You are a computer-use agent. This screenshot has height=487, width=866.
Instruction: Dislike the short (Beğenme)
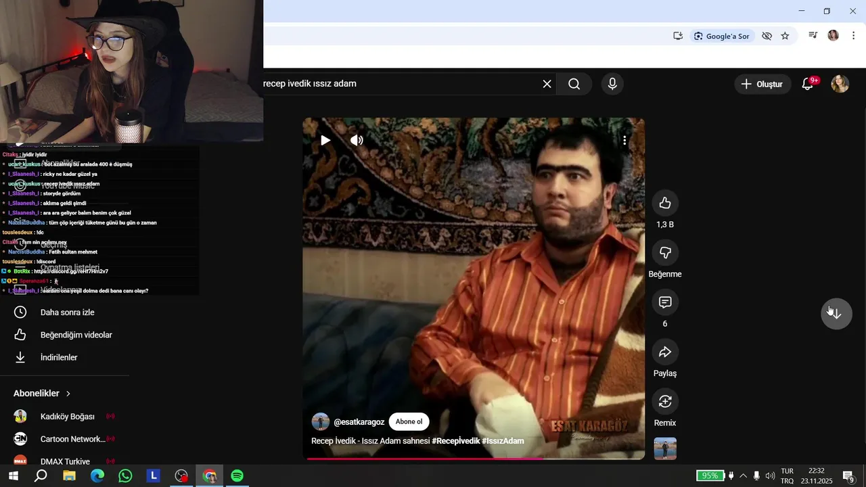click(x=665, y=252)
